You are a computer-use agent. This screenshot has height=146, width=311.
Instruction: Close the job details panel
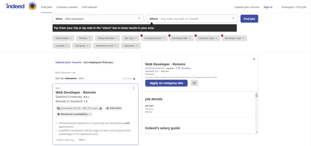254,59
